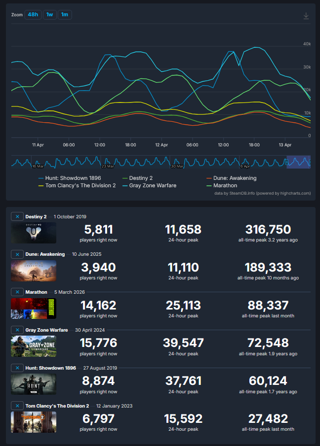This screenshot has width=320, height=446.
Task: Open Tom Clancy's The Division 2 title link
Action: pos(57,406)
